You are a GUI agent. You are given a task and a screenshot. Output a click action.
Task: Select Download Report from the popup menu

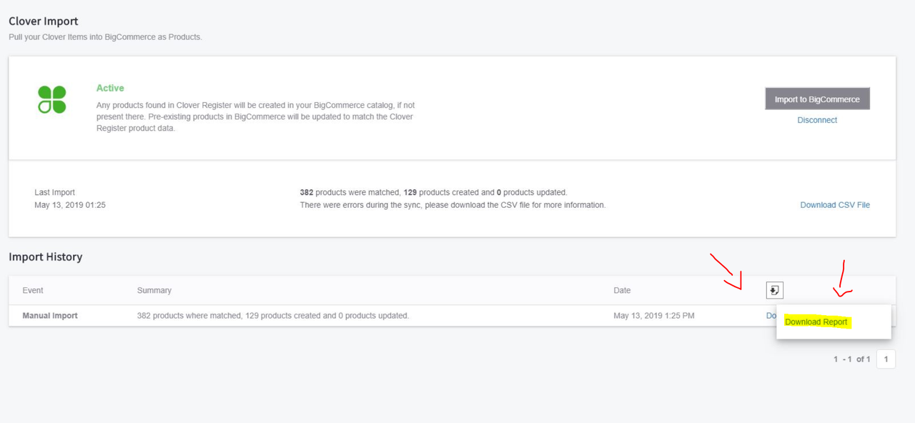pyautogui.click(x=816, y=322)
